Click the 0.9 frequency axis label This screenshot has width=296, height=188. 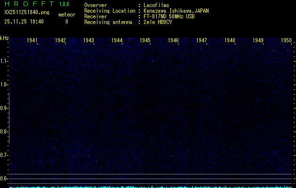[4, 108]
